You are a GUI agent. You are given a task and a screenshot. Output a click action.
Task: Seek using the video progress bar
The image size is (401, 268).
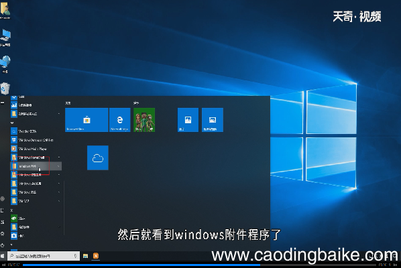point(199,265)
